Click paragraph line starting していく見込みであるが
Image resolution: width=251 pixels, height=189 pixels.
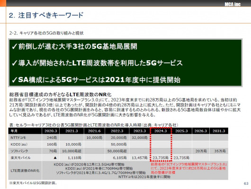82,115
